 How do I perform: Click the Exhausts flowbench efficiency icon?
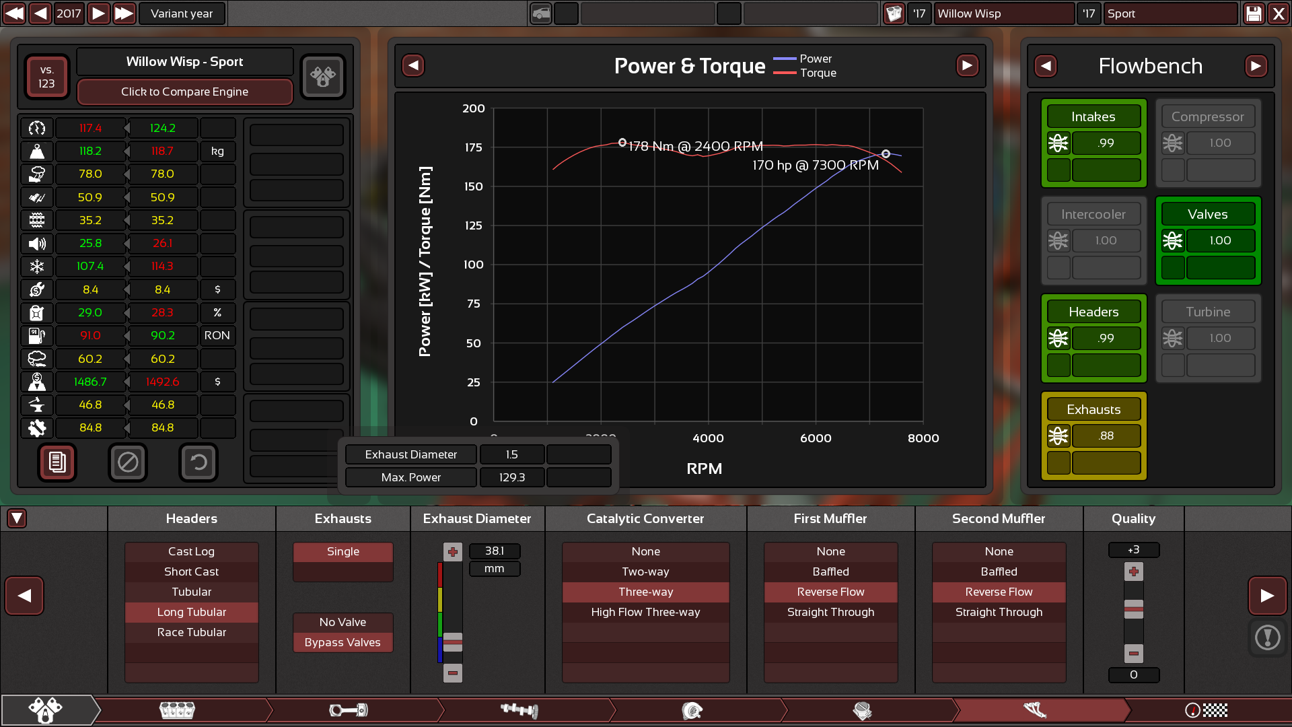tap(1058, 436)
